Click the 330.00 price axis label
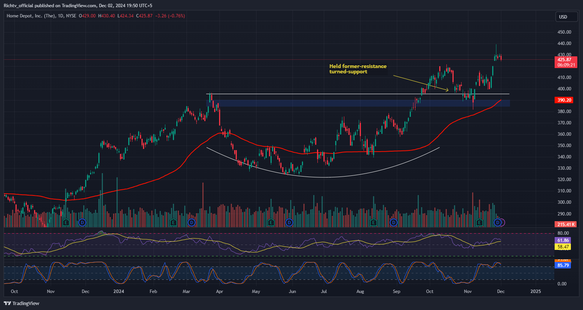This screenshot has height=310, width=583. (564, 168)
